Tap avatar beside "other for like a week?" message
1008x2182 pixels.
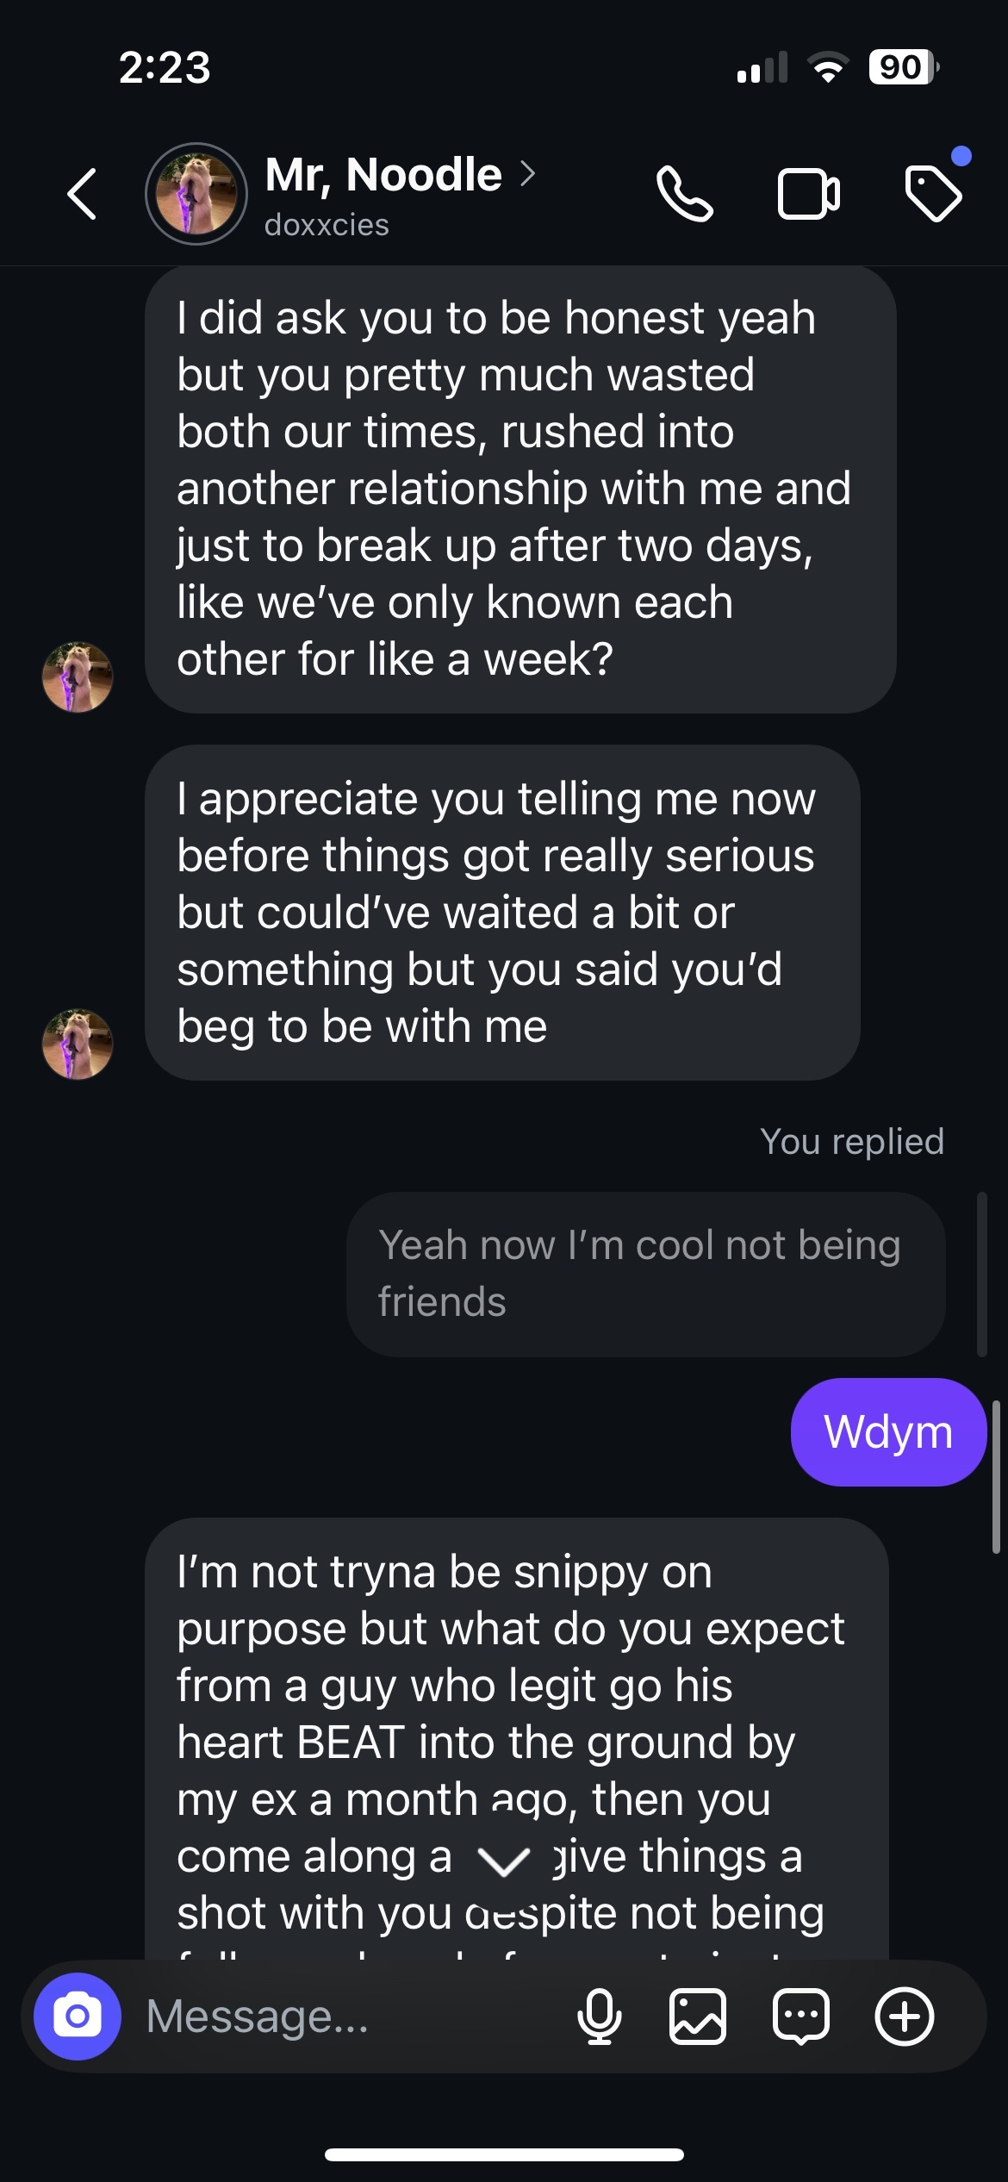click(x=78, y=677)
